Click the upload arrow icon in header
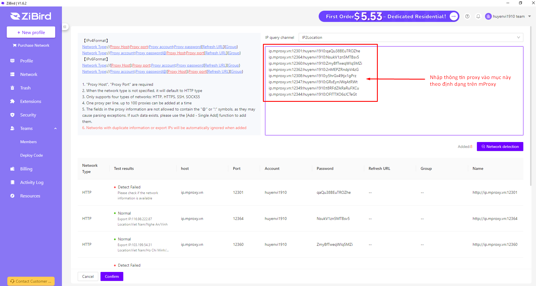Image resolution: width=536 pixels, height=286 pixels. (467, 16)
